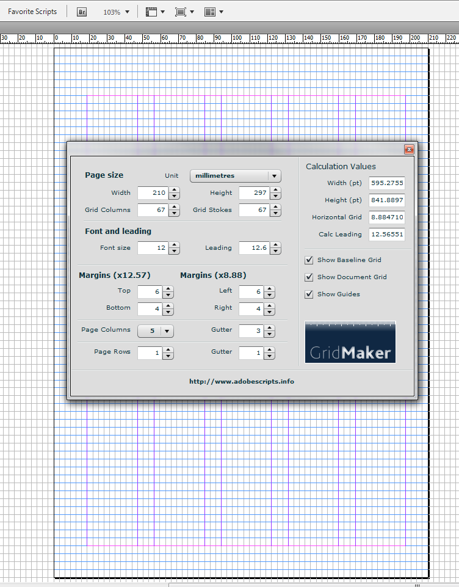The image size is (459, 587).
Task: Increase Top margin with up arrow
Action: click(168, 289)
